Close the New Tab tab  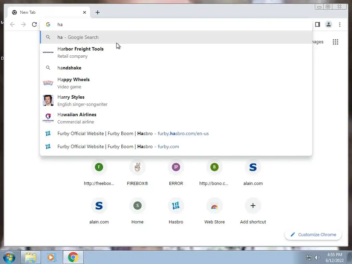[85, 12]
